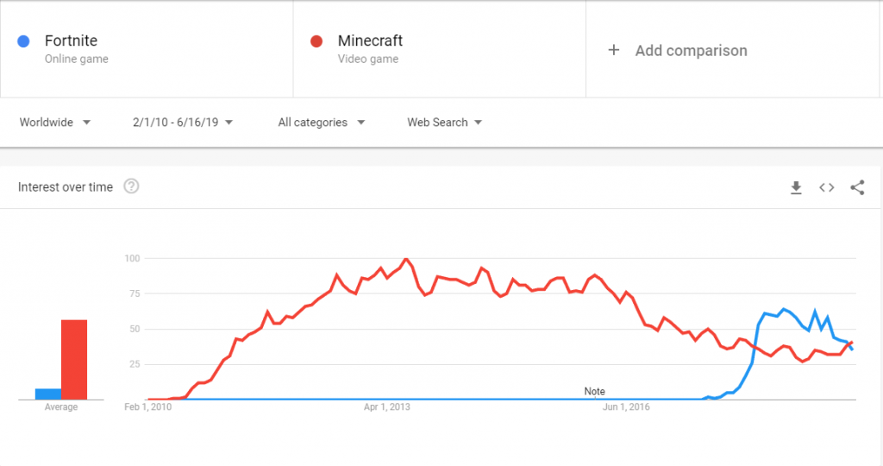This screenshot has height=466, width=883.
Task: Click the red Minecraft average bar
Action: pyautogui.click(x=73, y=359)
